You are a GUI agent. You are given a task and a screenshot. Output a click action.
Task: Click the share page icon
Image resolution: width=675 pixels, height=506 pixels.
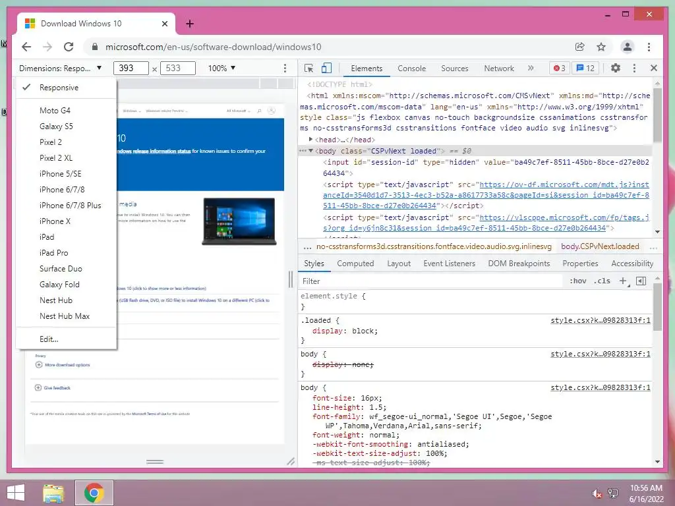(x=580, y=47)
